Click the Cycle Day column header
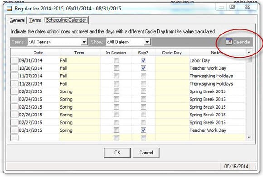This screenshot has width=263, height=178. [172, 53]
